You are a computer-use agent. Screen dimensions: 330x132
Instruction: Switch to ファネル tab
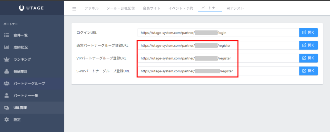click(x=91, y=8)
